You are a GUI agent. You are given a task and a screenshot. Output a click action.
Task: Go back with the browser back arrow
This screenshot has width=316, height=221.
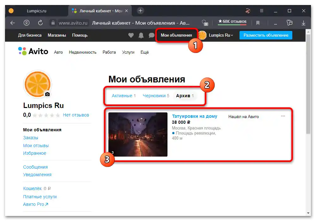tap(13, 23)
